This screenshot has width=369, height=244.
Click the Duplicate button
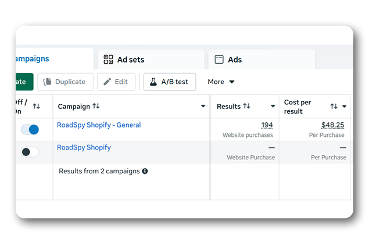pyautogui.click(x=65, y=82)
